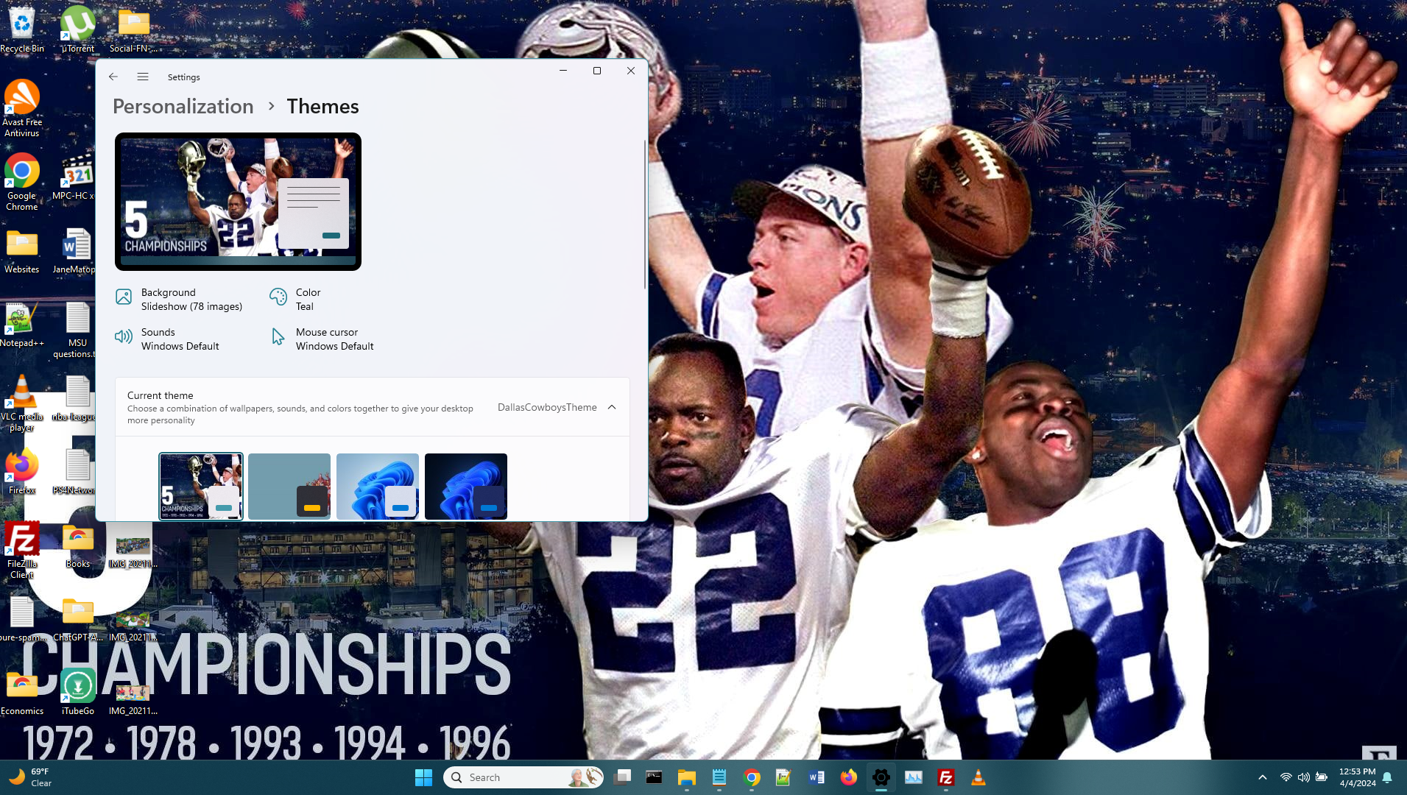
Task: Open the clock and calendar flyout
Action: point(1357,777)
